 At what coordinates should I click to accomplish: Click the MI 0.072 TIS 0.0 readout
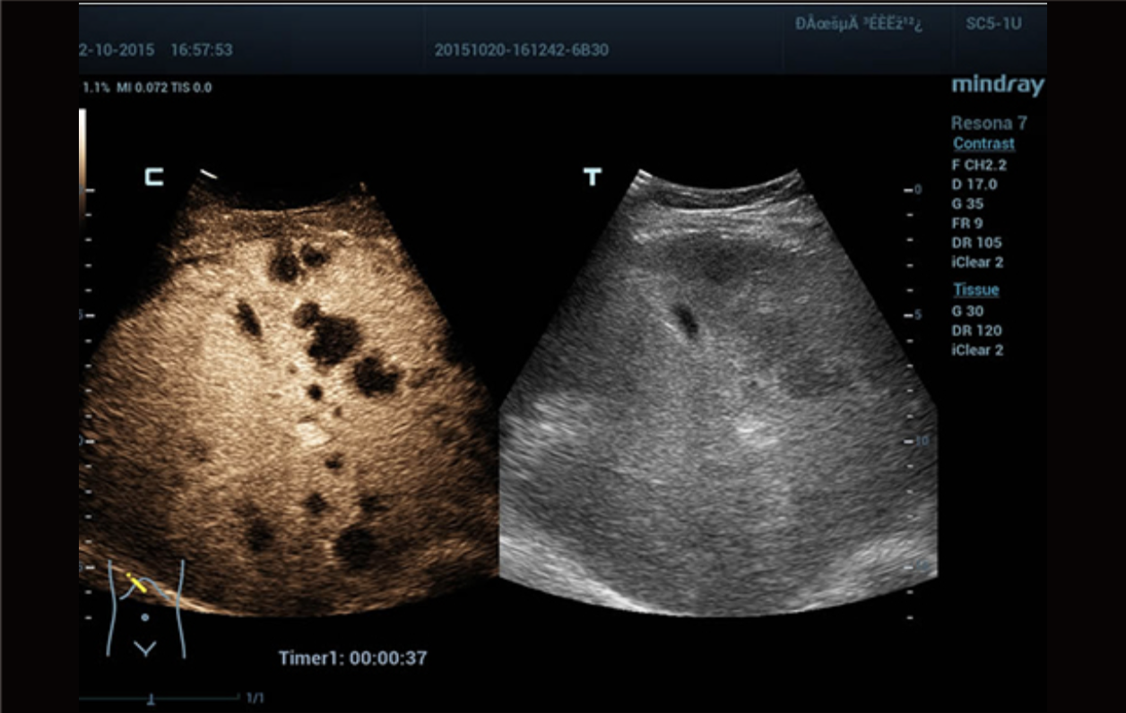(164, 88)
